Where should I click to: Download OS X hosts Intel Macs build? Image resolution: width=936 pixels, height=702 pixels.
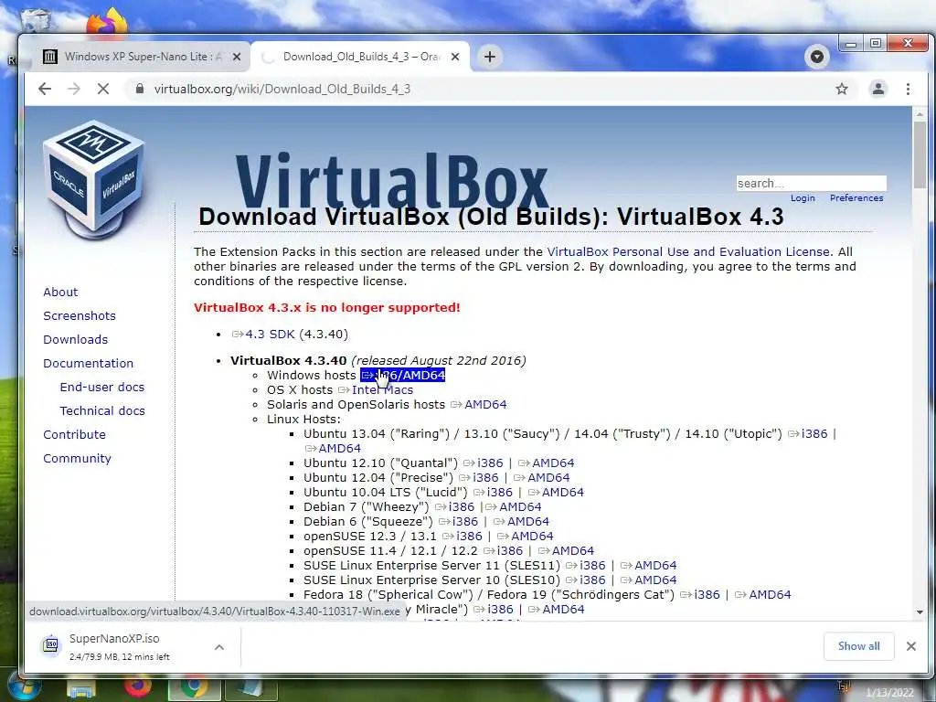[x=376, y=389]
